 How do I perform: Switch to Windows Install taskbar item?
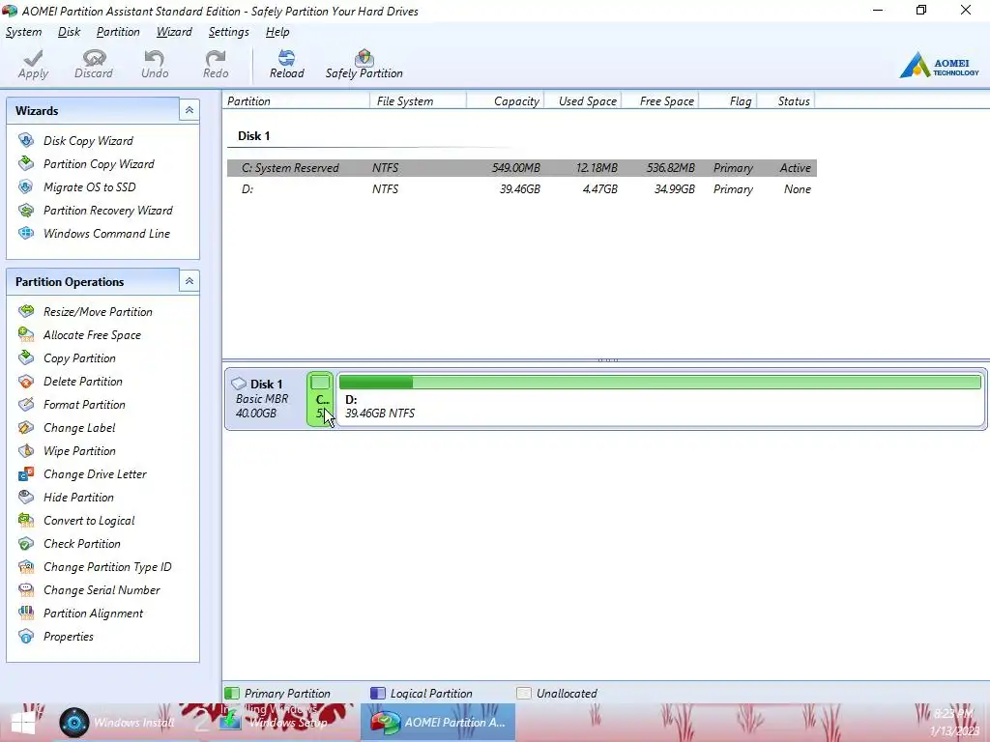[x=117, y=723]
